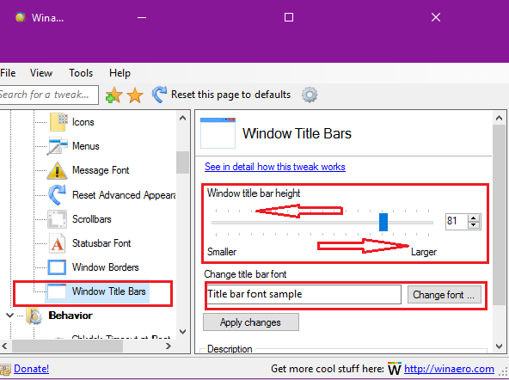Click the slider track near the Smaller end
Screen dimensions: 509x380
pos(218,223)
